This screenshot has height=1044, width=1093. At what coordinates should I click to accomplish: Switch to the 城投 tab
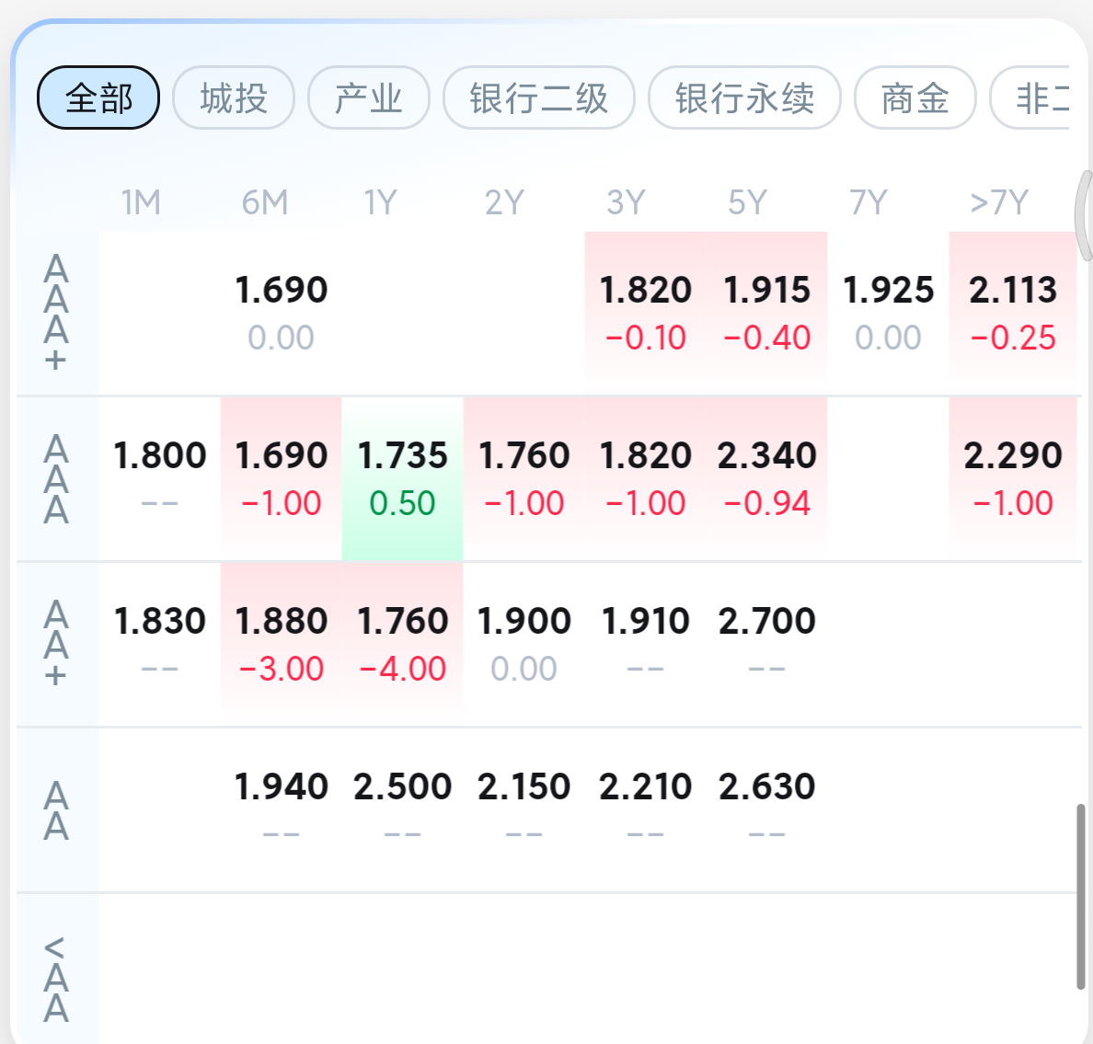point(234,98)
